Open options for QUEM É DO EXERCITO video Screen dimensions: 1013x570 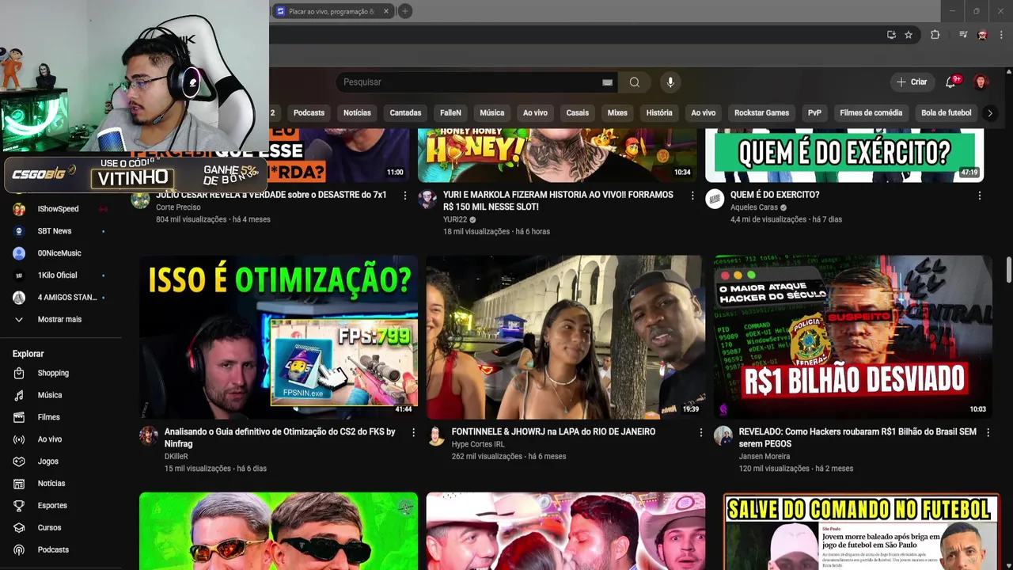pos(980,196)
